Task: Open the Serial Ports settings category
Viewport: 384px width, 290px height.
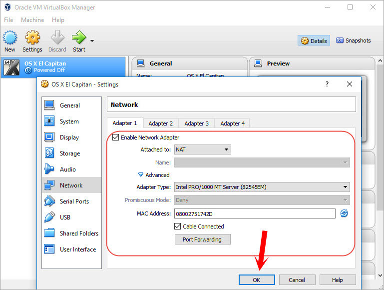Action: point(71,201)
